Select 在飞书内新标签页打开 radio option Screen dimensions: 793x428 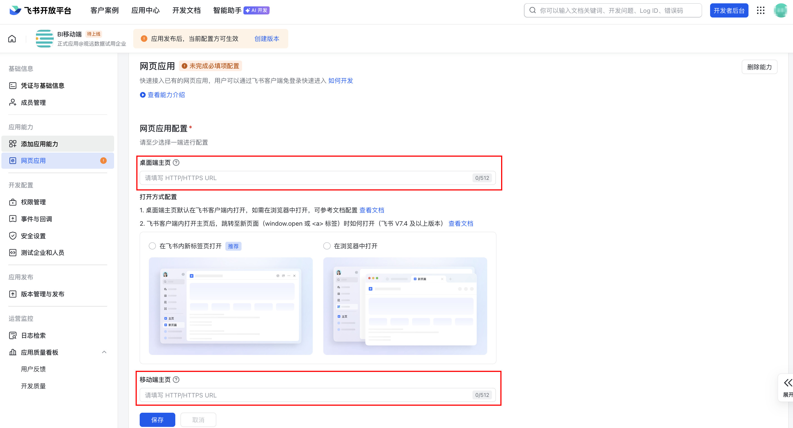(x=152, y=246)
